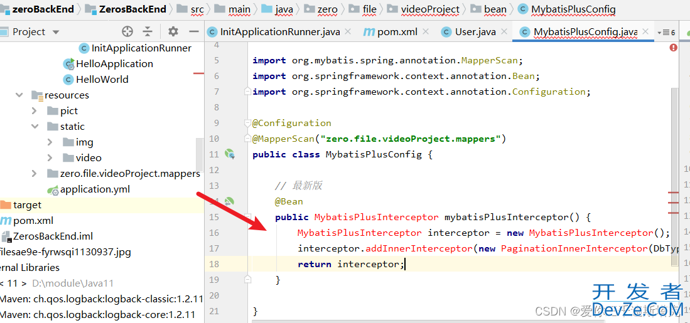Click the orange target folder icon

tap(5, 205)
